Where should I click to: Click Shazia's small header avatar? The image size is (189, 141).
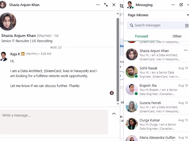point(3,5)
